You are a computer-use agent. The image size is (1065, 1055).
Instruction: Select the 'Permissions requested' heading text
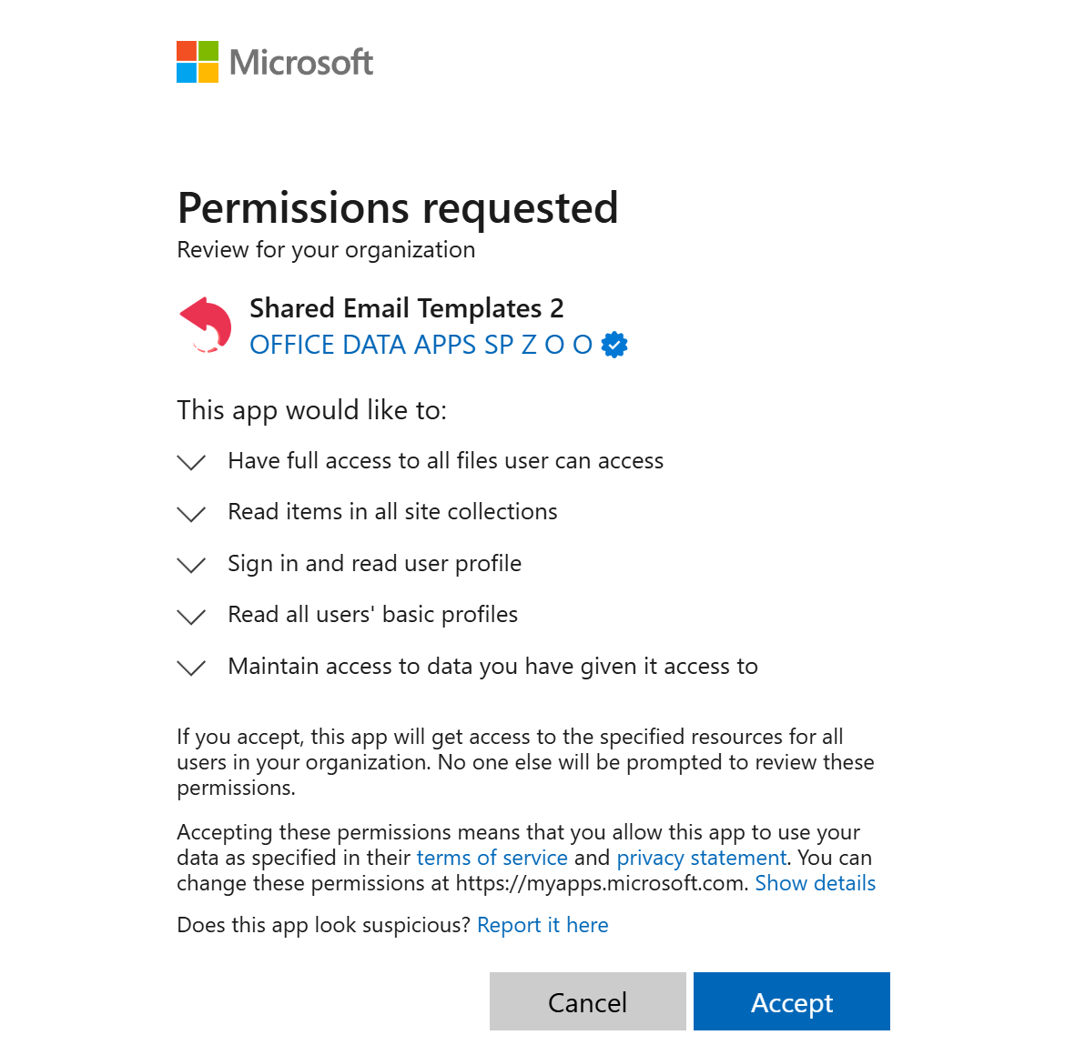click(x=398, y=208)
